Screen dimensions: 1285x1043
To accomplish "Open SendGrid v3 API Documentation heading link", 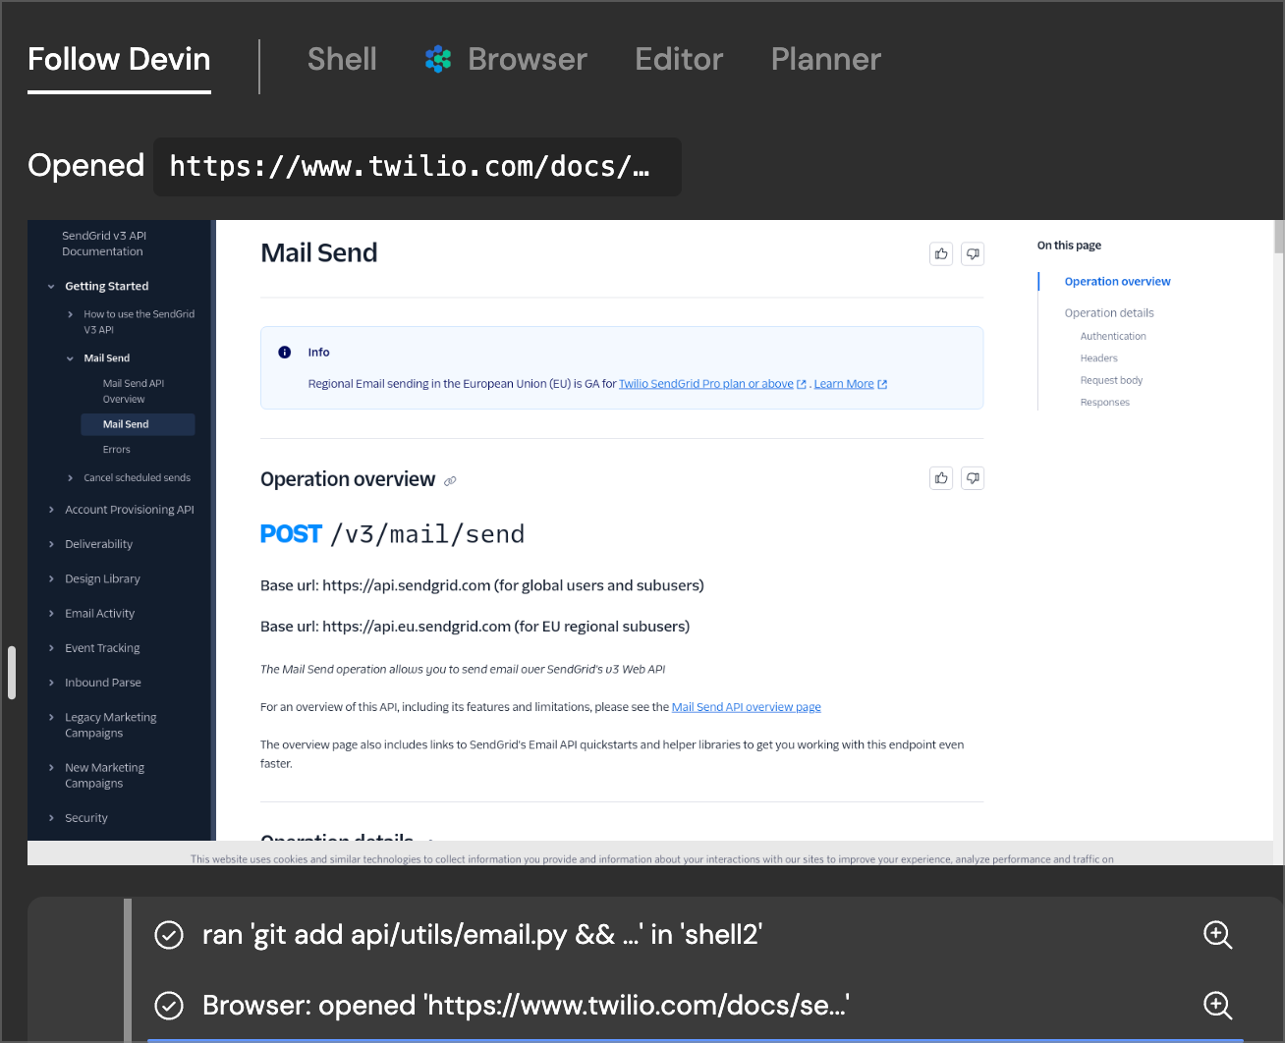I will click(104, 244).
